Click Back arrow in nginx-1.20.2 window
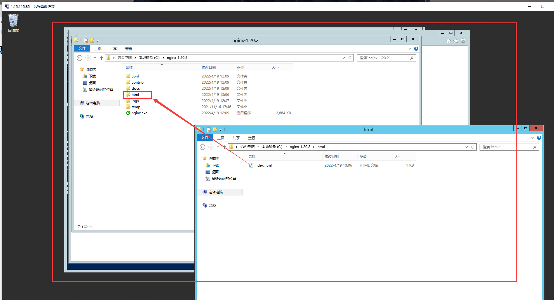Screen dimensions: 554x300 pyautogui.click(x=79, y=58)
